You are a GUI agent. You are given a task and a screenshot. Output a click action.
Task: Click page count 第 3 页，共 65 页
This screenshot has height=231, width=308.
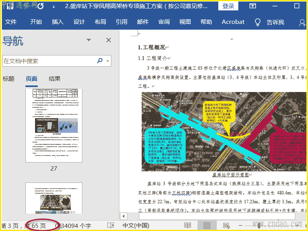point(24,226)
